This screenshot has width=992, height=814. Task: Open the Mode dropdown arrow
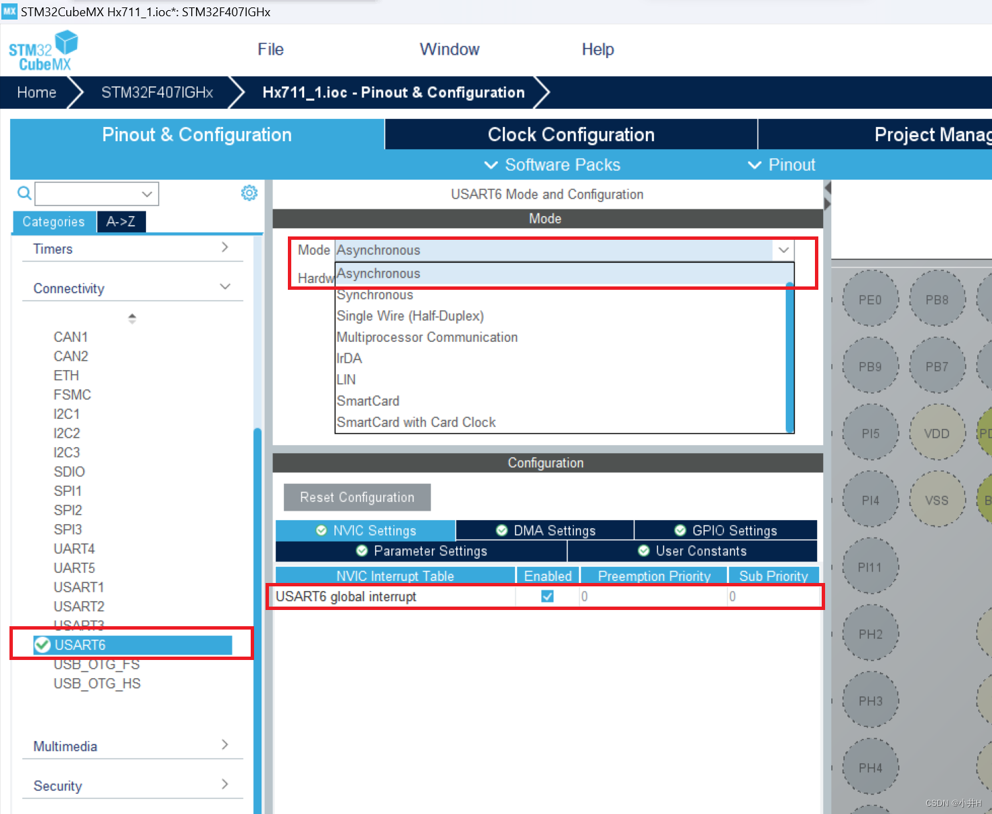(783, 250)
